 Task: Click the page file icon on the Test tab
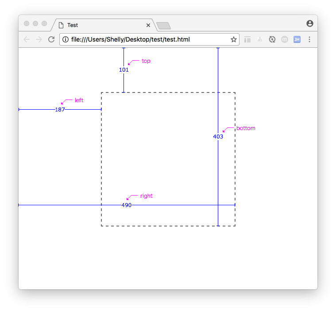pos(61,25)
